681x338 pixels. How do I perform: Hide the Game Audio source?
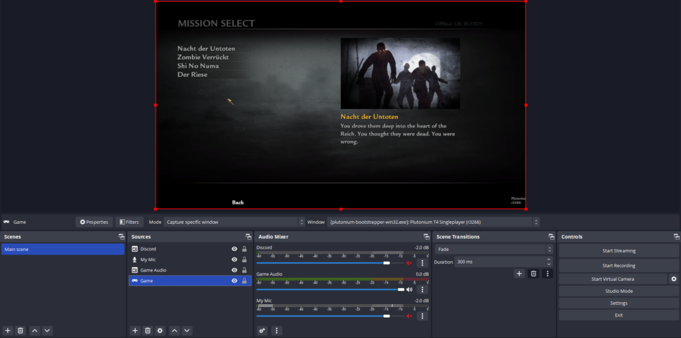point(235,270)
